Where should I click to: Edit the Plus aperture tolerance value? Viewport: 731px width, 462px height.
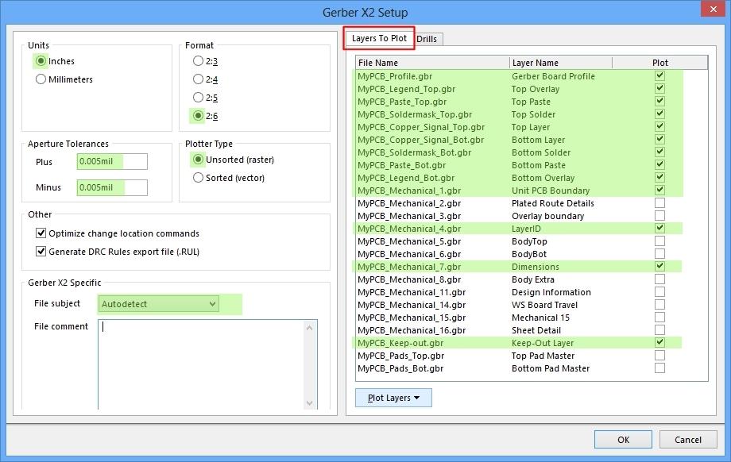[x=110, y=161]
